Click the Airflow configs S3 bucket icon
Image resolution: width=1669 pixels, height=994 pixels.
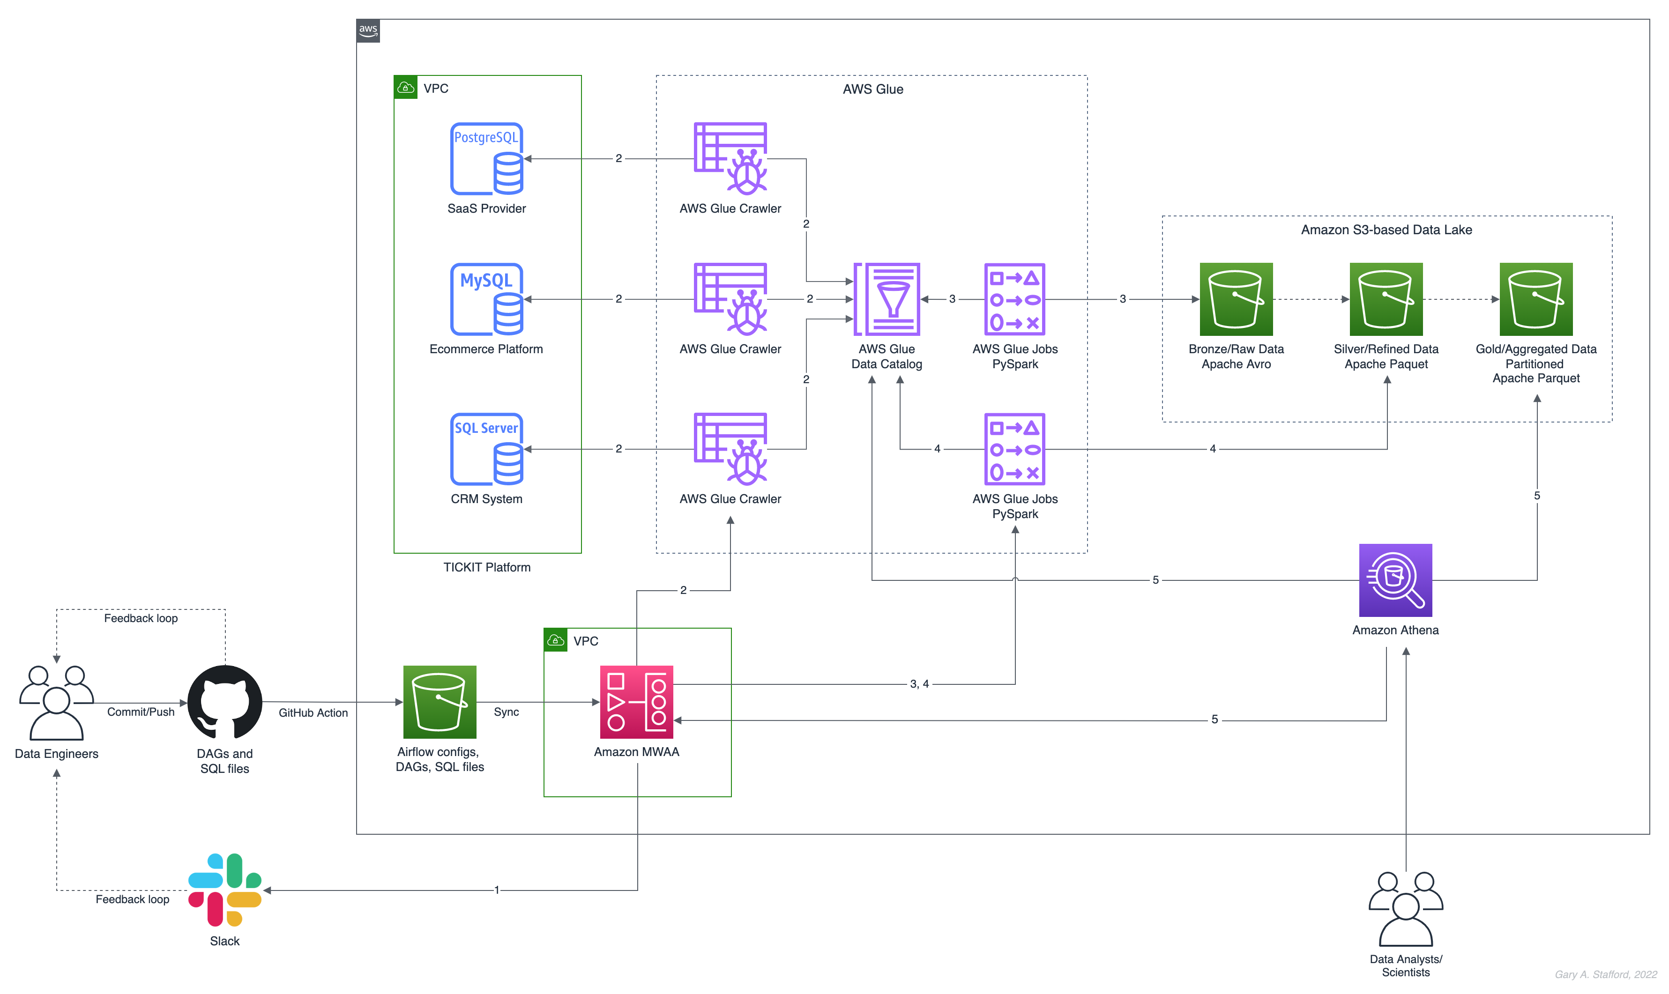click(x=440, y=702)
